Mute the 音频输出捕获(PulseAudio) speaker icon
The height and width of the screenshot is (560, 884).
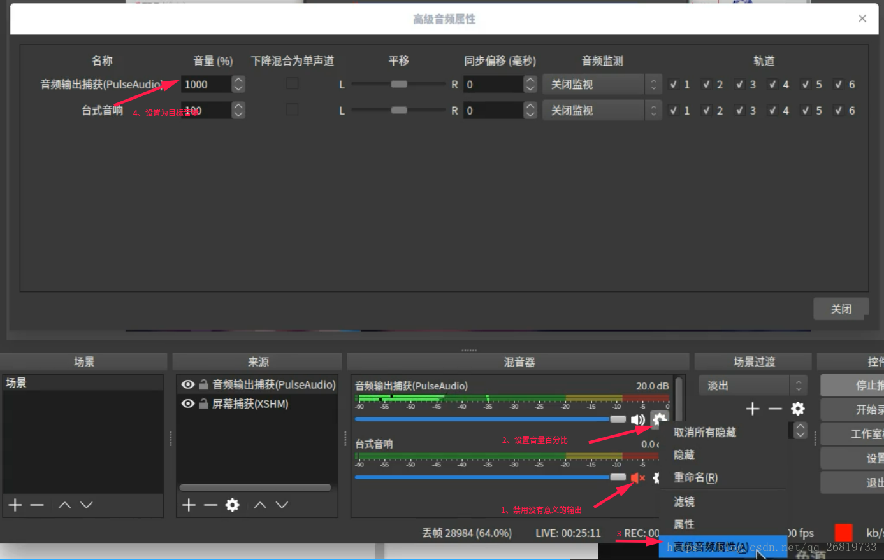click(x=638, y=419)
